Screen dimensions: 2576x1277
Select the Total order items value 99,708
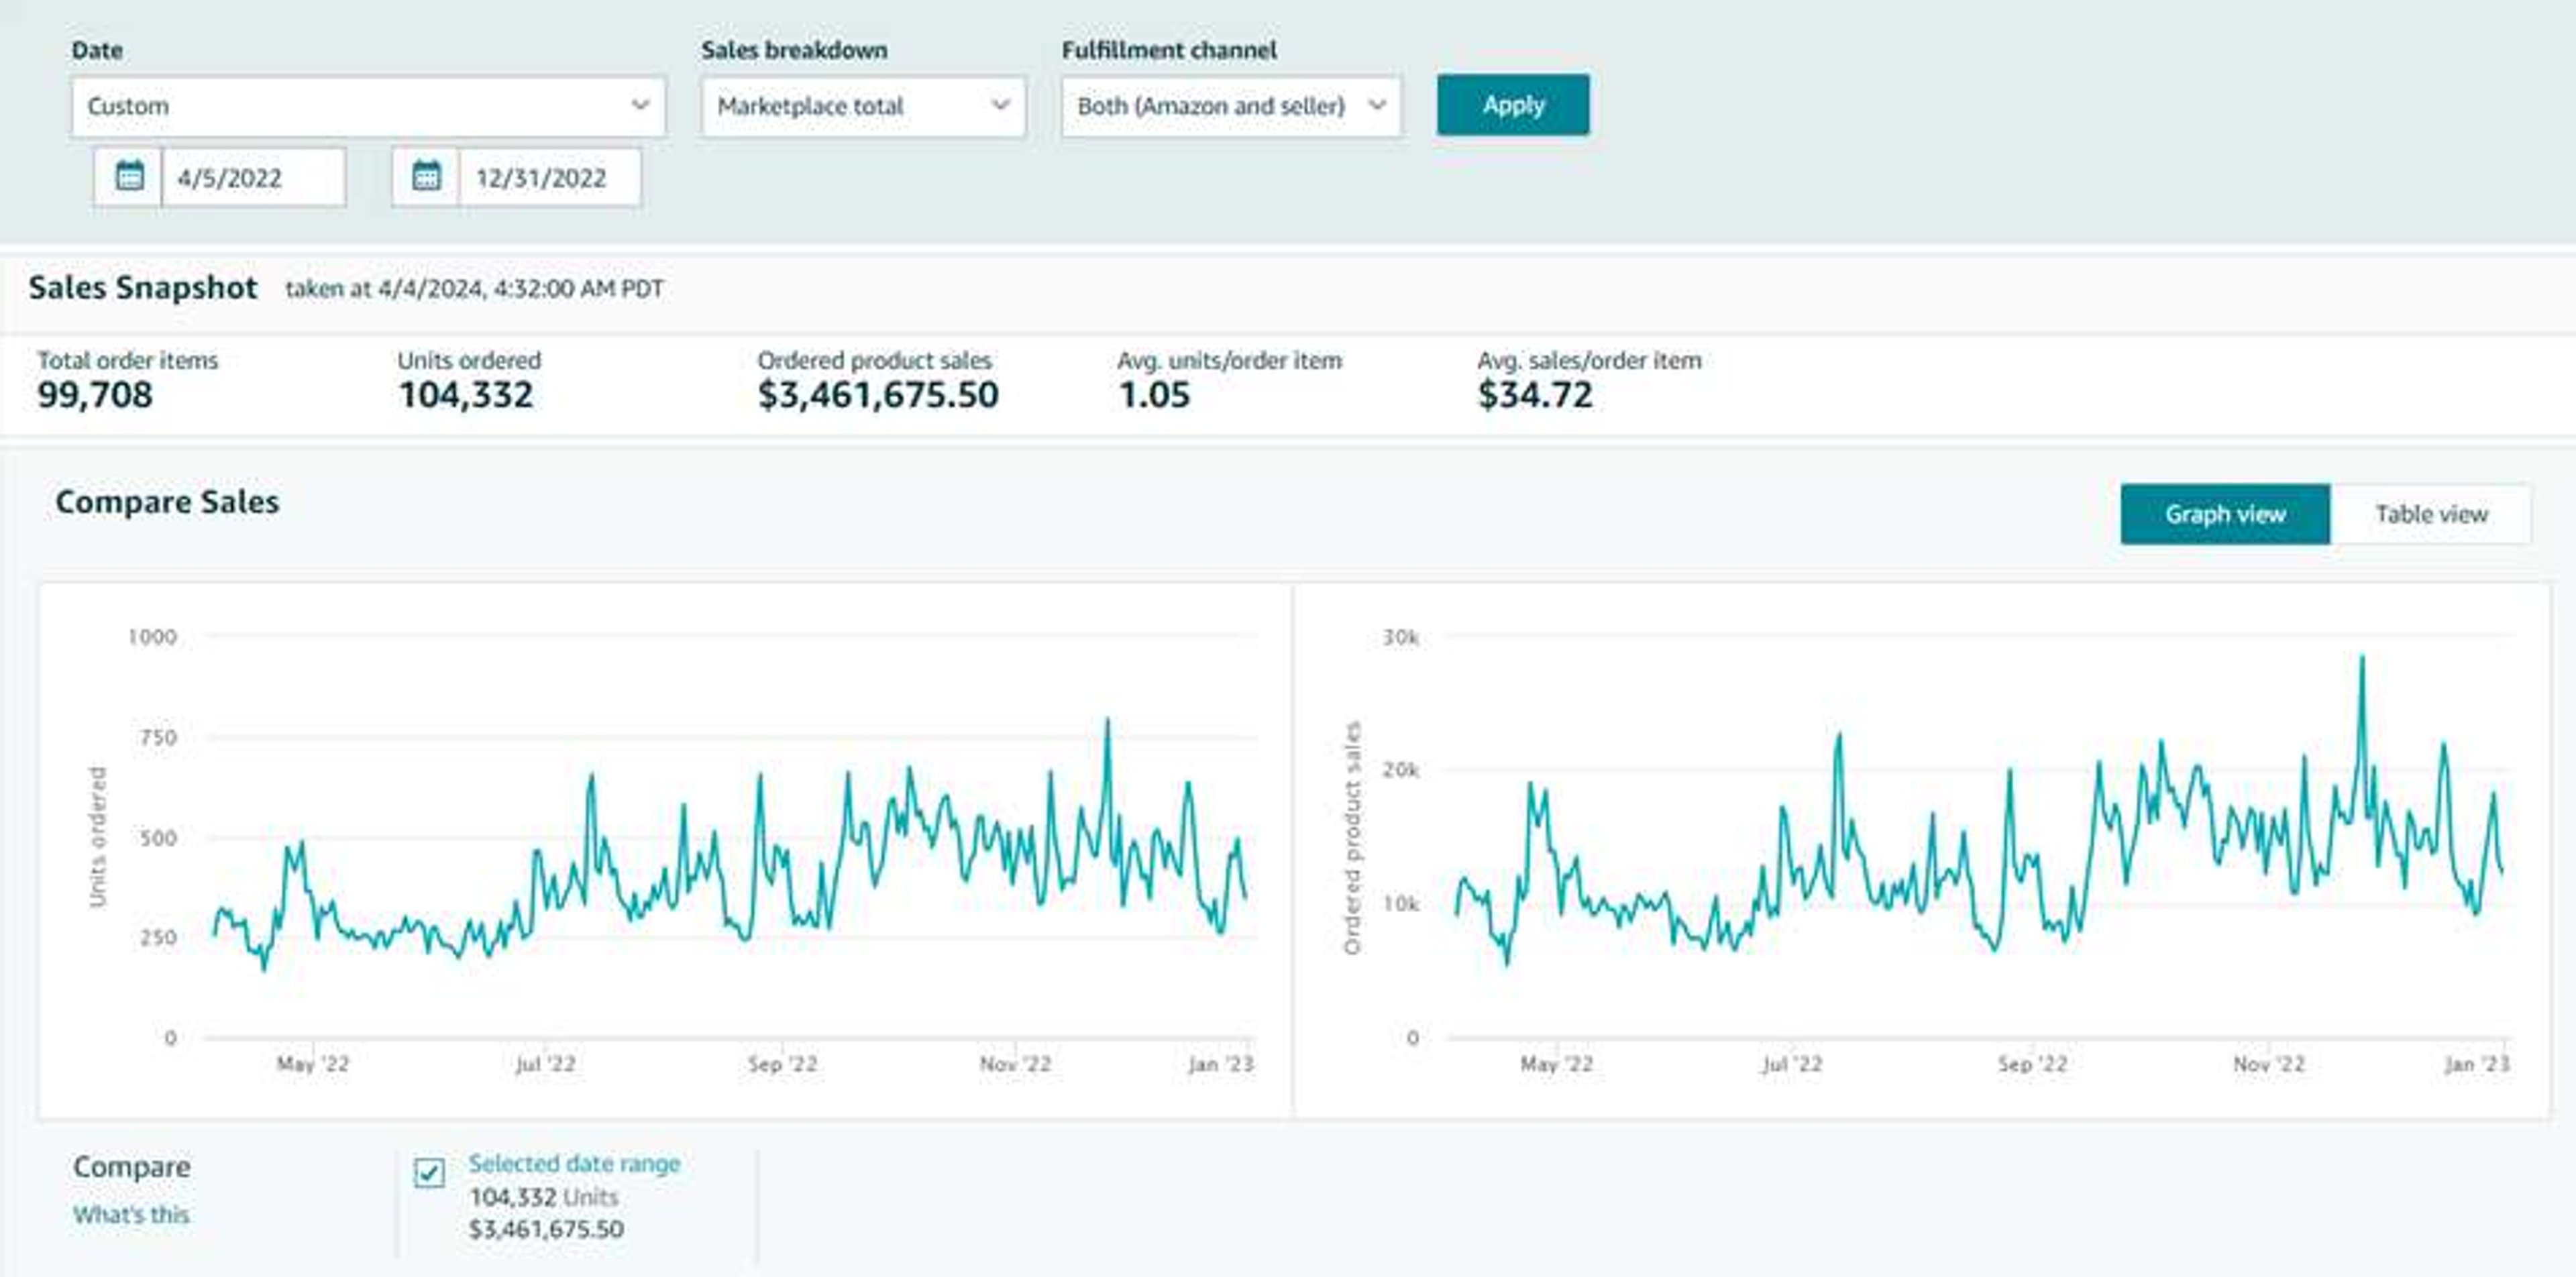click(x=95, y=395)
